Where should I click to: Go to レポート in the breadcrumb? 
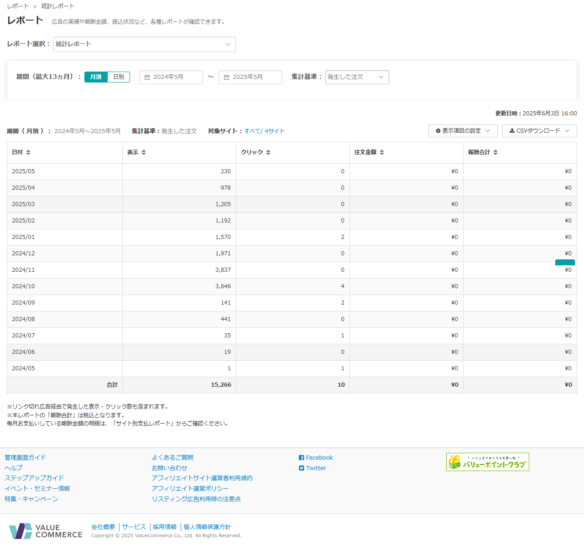(18, 6)
